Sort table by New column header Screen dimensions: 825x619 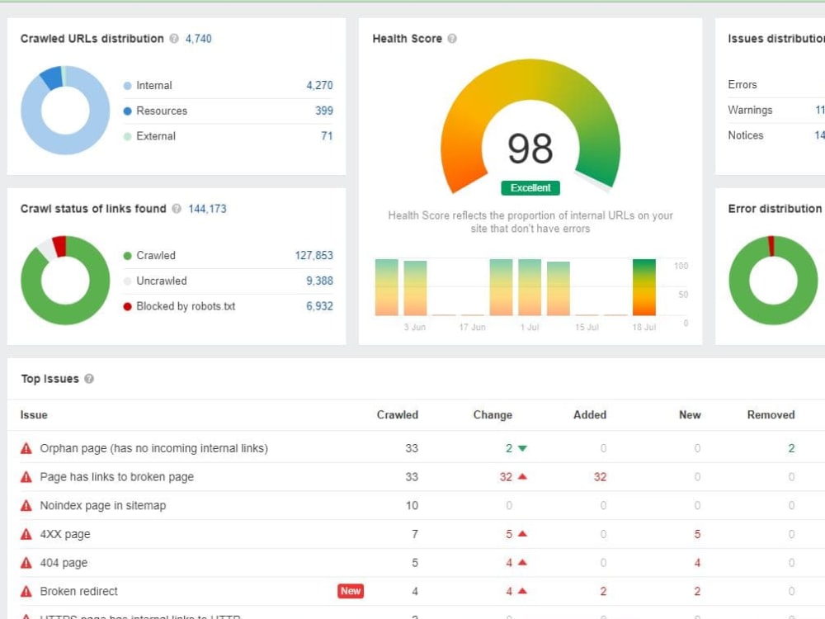pyautogui.click(x=690, y=415)
